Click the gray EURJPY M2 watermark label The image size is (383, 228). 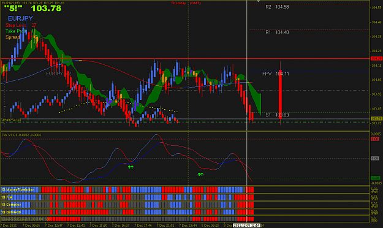pos(59,74)
